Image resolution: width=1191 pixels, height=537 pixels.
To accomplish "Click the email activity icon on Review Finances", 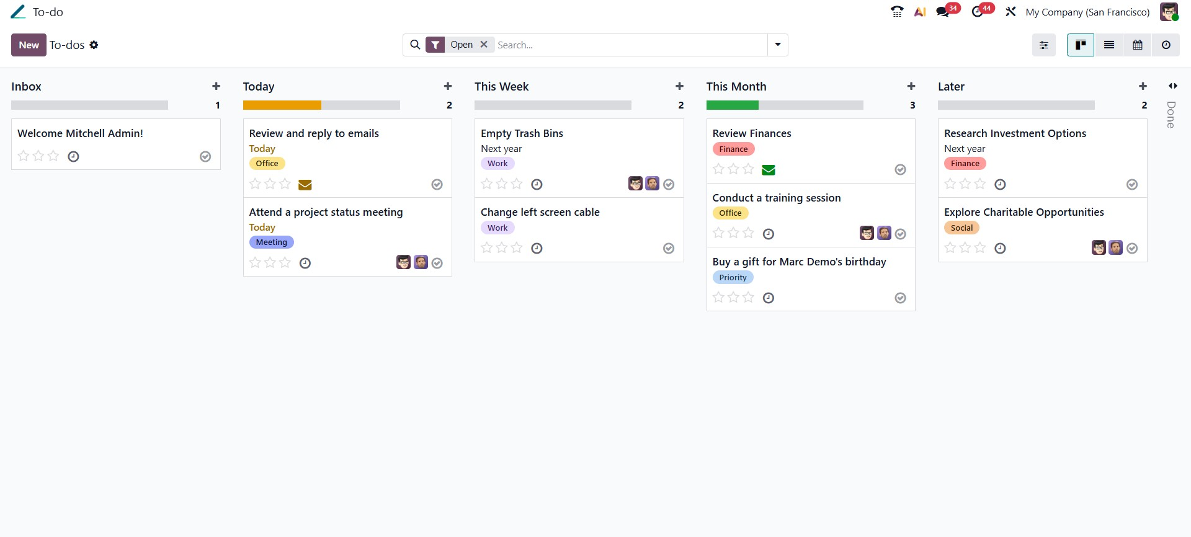I will [x=769, y=170].
